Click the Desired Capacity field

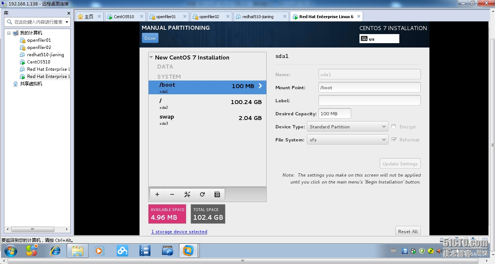click(x=334, y=114)
